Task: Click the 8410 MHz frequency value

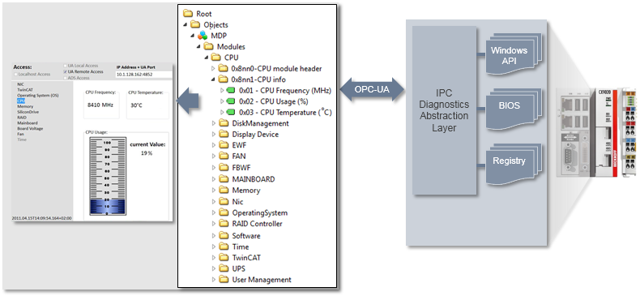Action: [100, 105]
